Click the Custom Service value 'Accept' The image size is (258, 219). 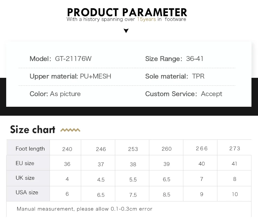coord(212,94)
